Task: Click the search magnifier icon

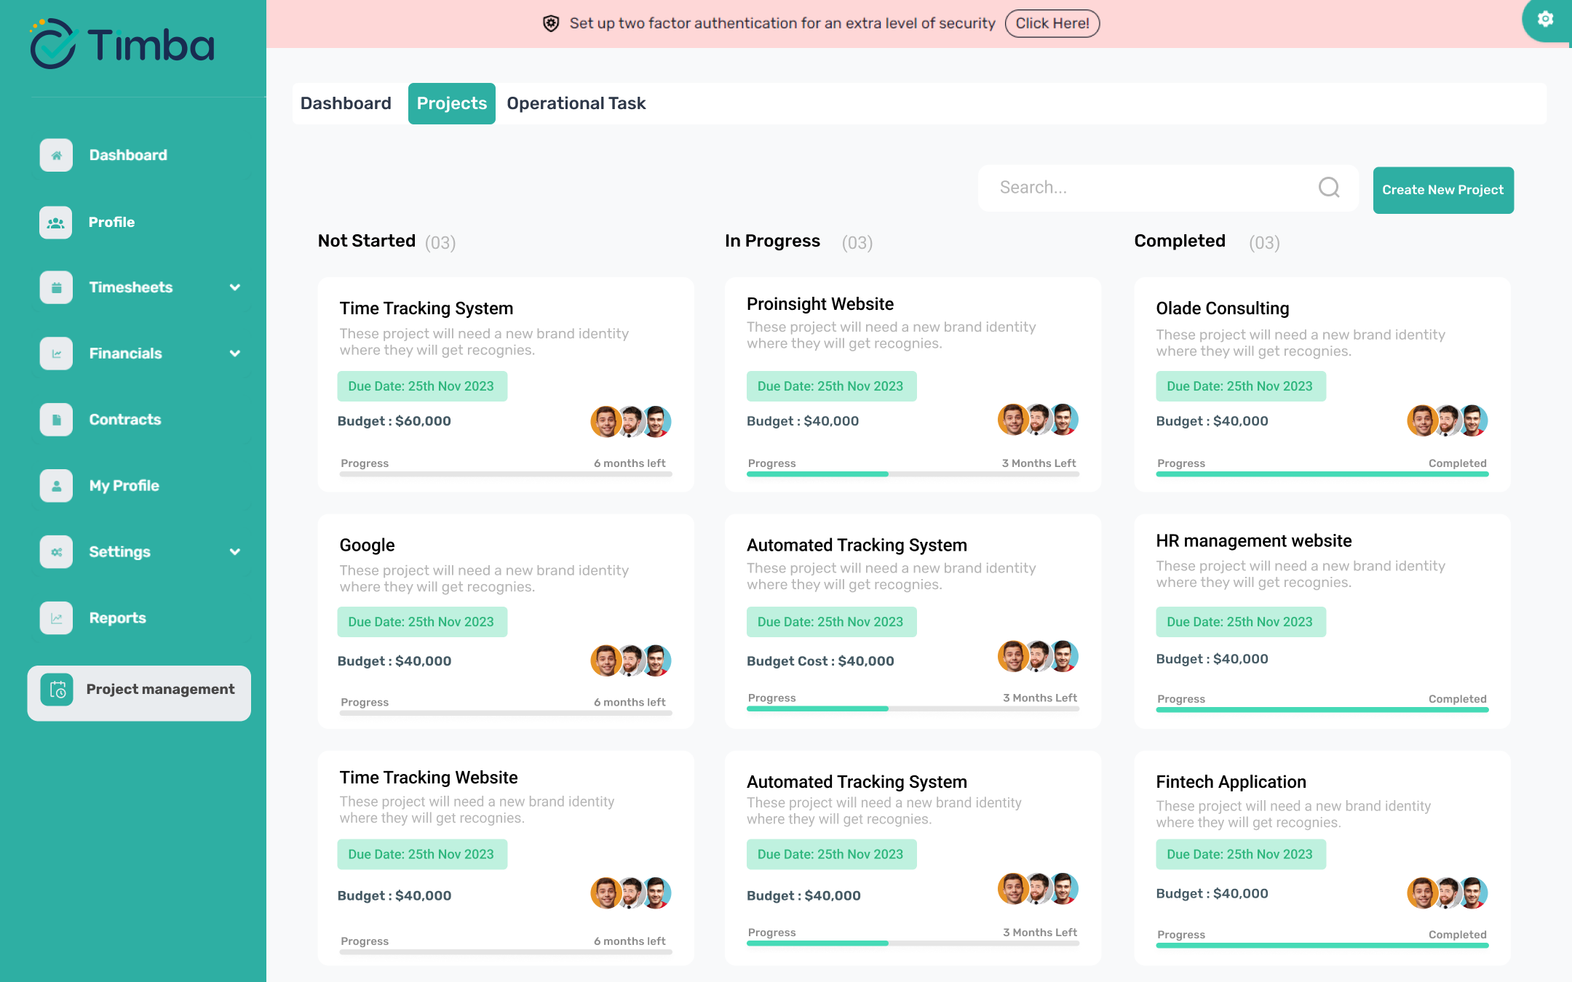Action: (x=1329, y=188)
